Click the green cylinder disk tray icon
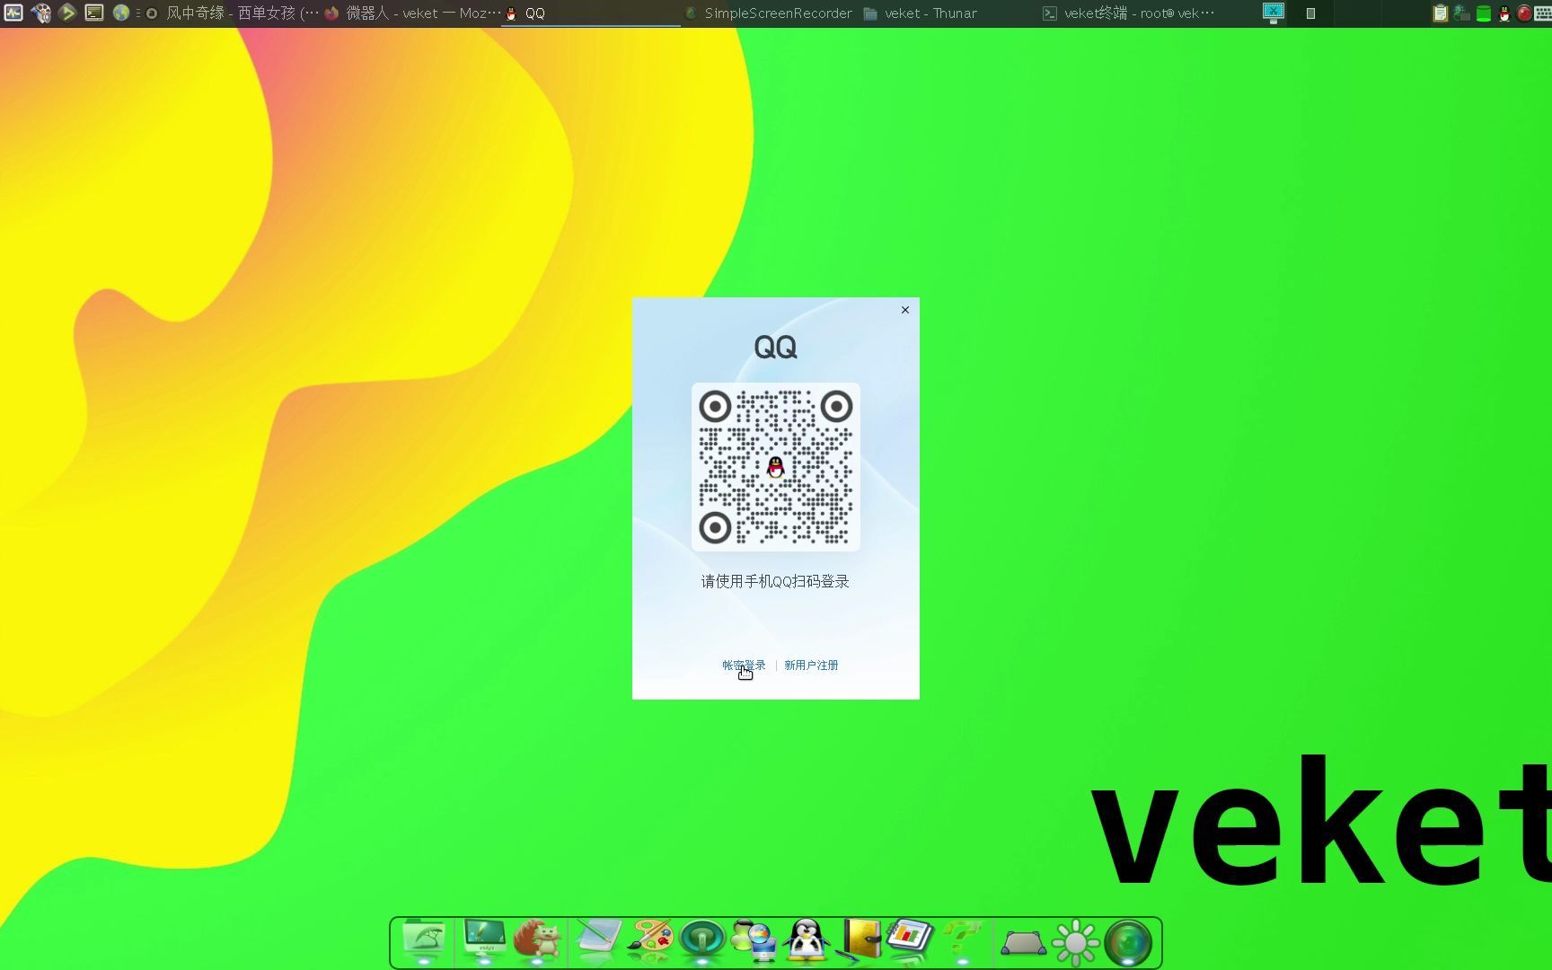This screenshot has width=1552, height=970. click(x=1484, y=13)
